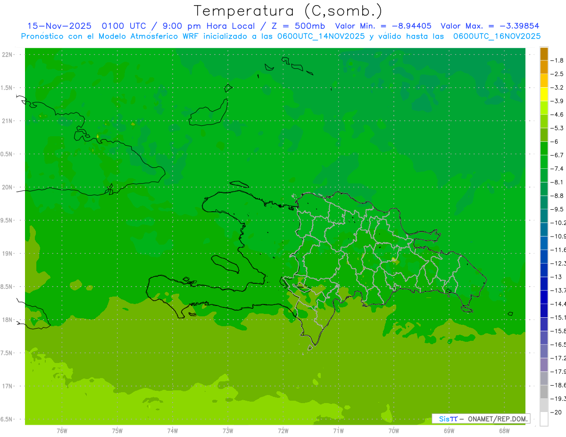Click the "68W" longitude label
Screen dimensions: 566x437
[x=504, y=431]
